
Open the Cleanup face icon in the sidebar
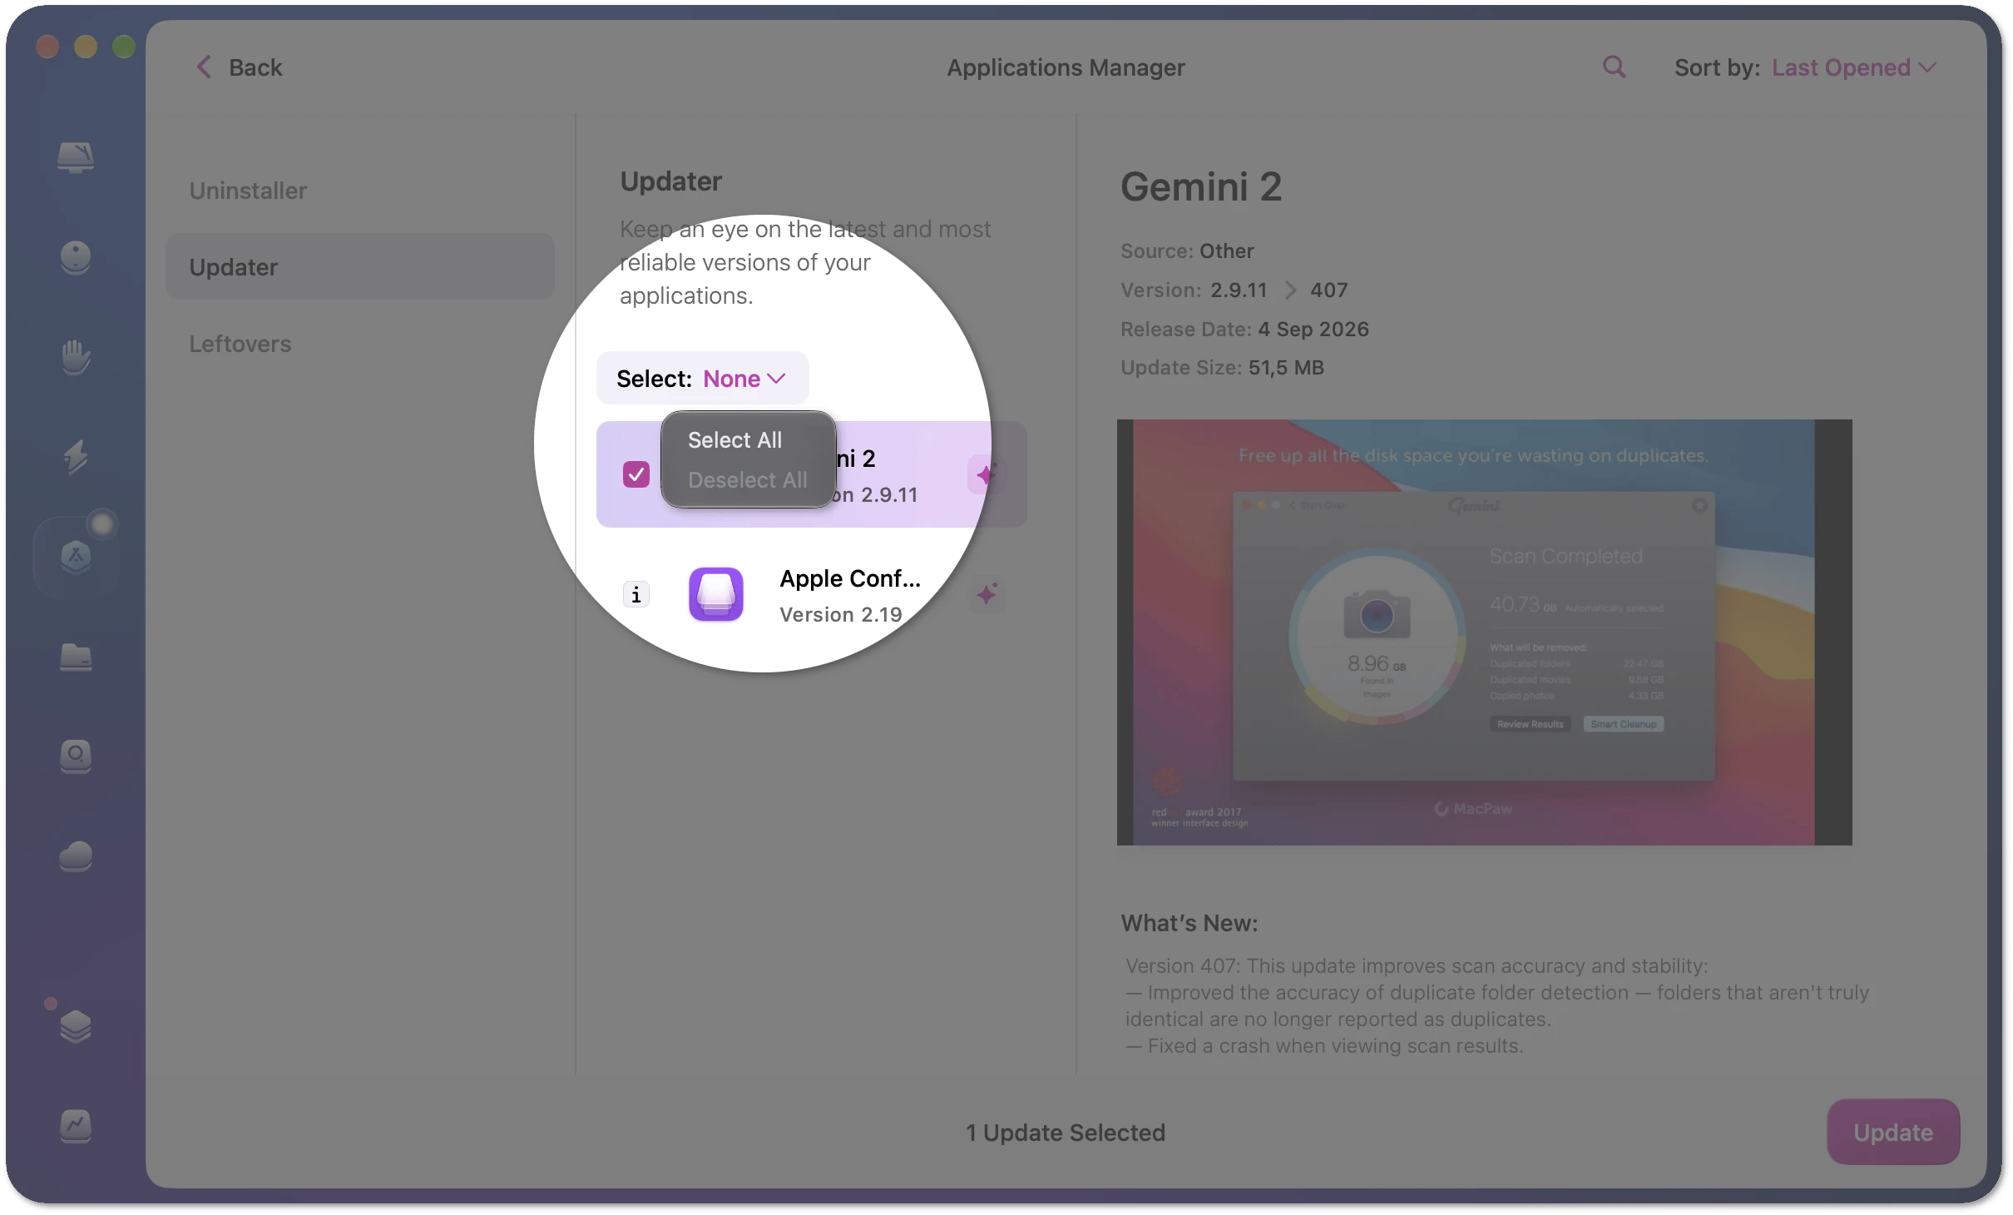point(76,257)
